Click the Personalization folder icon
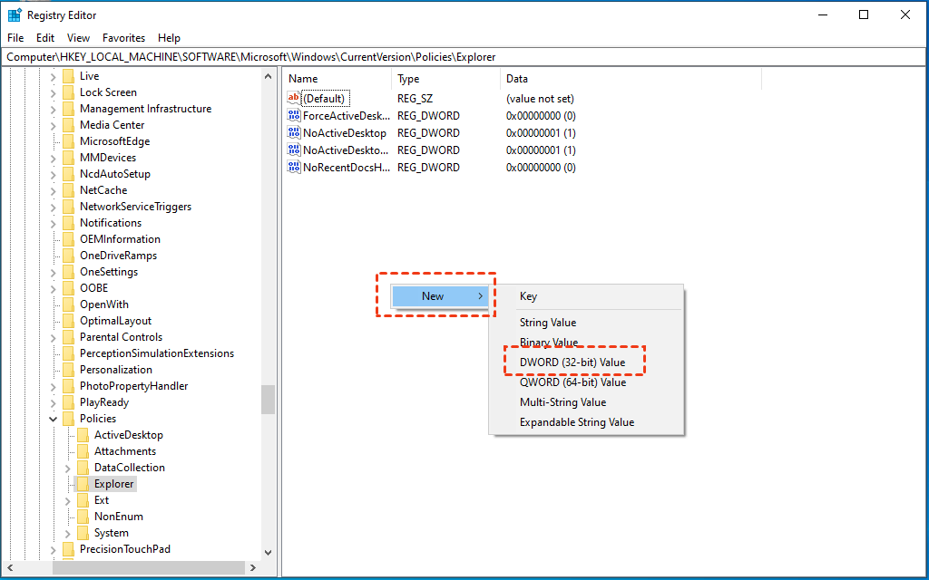929x580 pixels. click(x=69, y=370)
